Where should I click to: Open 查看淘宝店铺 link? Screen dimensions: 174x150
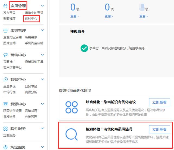coord(13,37)
